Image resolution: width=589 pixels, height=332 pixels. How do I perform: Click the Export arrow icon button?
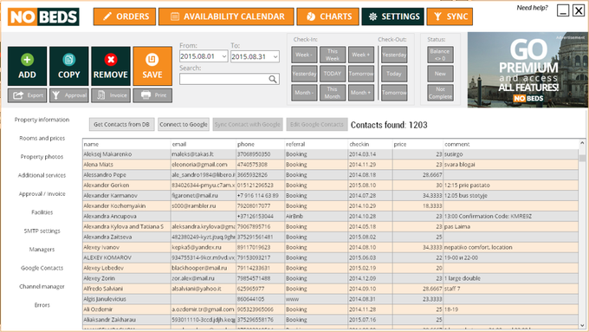(x=27, y=95)
